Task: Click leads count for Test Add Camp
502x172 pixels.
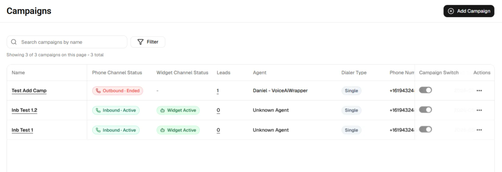Action: coord(218,91)
